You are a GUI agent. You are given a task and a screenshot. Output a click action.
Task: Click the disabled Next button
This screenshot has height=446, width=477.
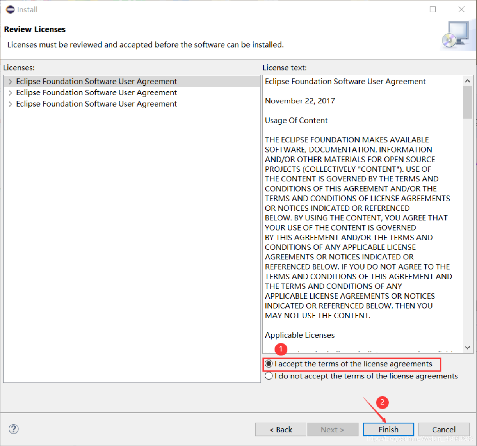point(333,429)
